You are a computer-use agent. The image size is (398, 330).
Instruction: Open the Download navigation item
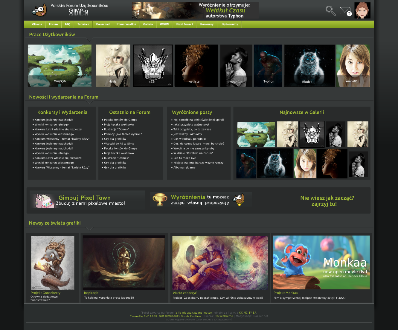[x=103, y=24]
